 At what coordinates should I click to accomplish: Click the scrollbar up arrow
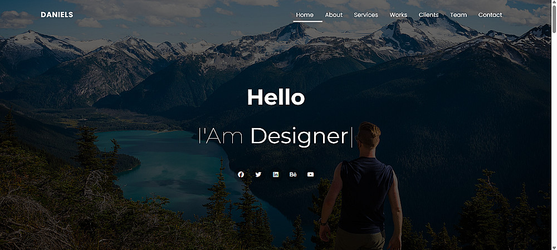click(x=554, y=2)
